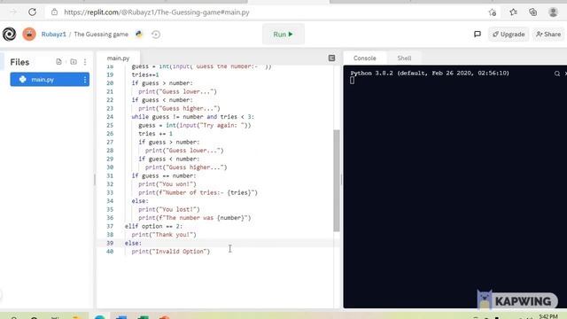Reload the page in browser
This screenshot has width=567, height=319.
point(32,12)
